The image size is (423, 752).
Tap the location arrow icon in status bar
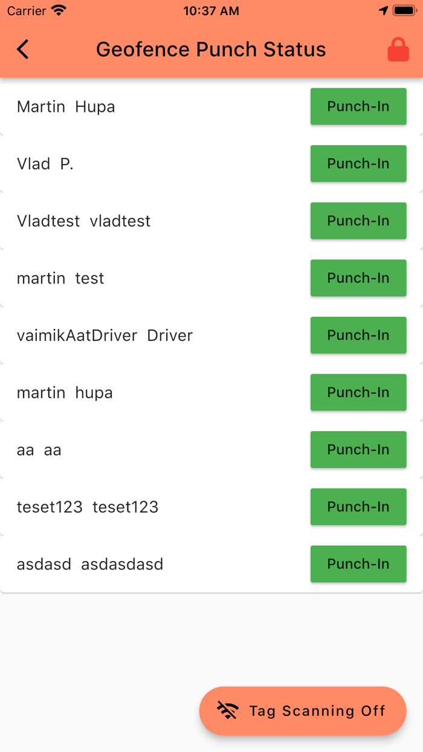[x=384, y=10]
